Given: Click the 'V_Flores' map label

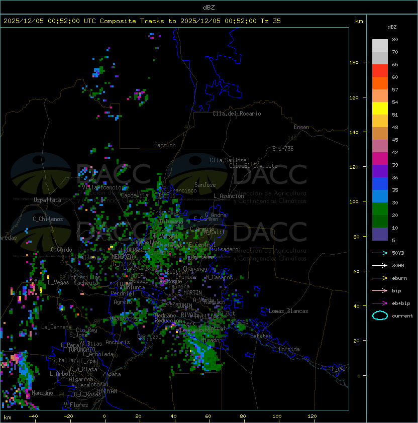Looking at the screenshot, I should (x=76, y=405).
